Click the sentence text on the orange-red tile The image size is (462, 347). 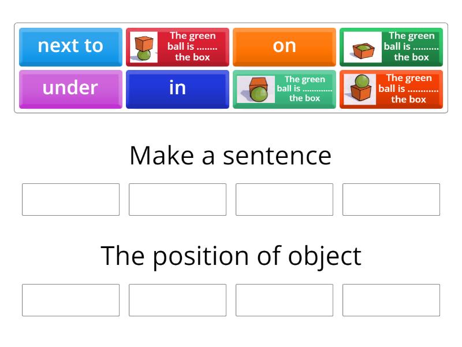pos(408,88)
